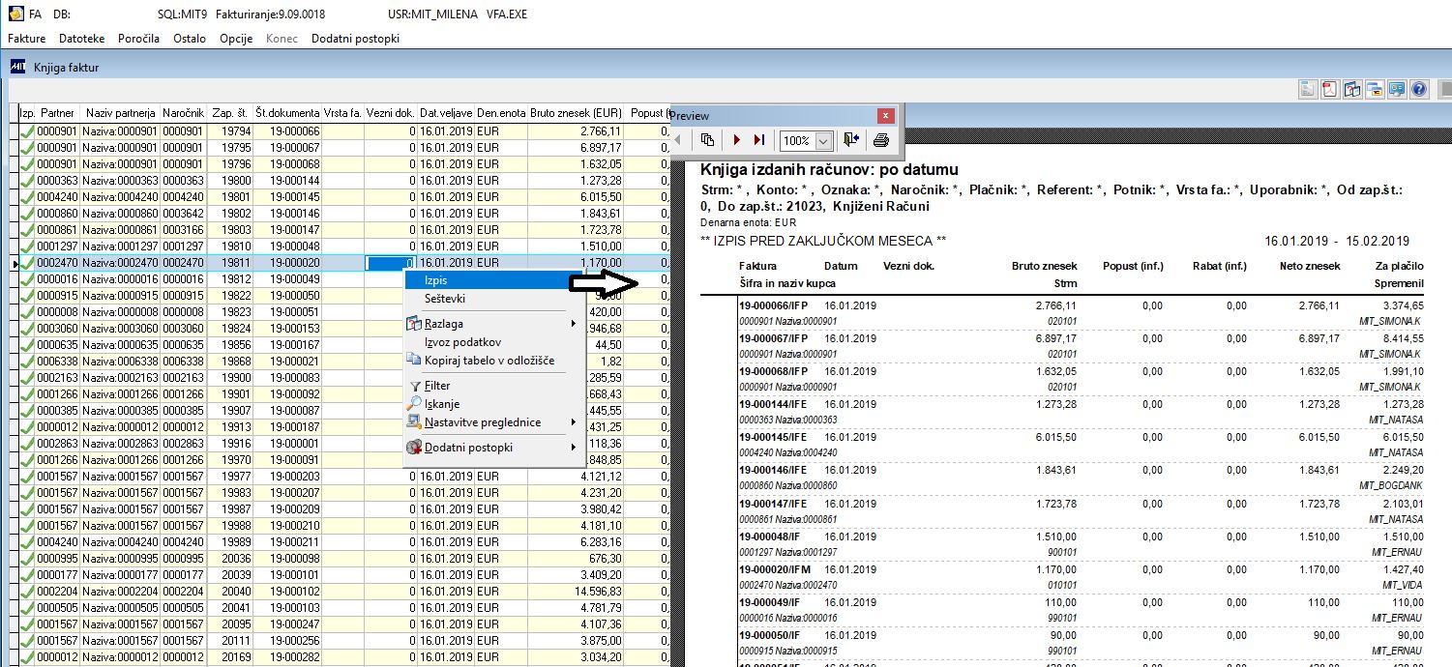Go to the next preview page
Viewport: 1452px width, 667px height.
[x=735, y=140]
